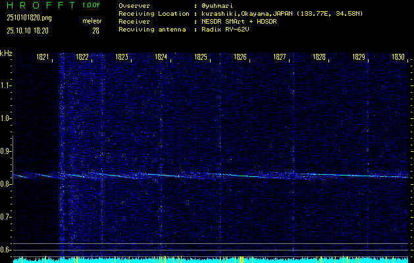Click the 1826 time marker

coord(240,58)
